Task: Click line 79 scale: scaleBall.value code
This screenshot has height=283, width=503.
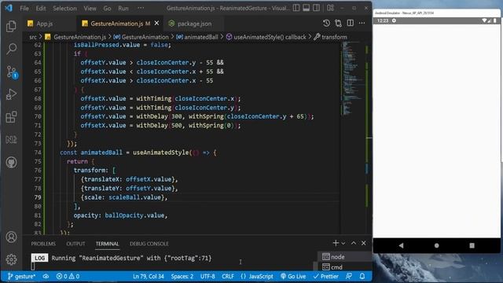Action: 124,197
